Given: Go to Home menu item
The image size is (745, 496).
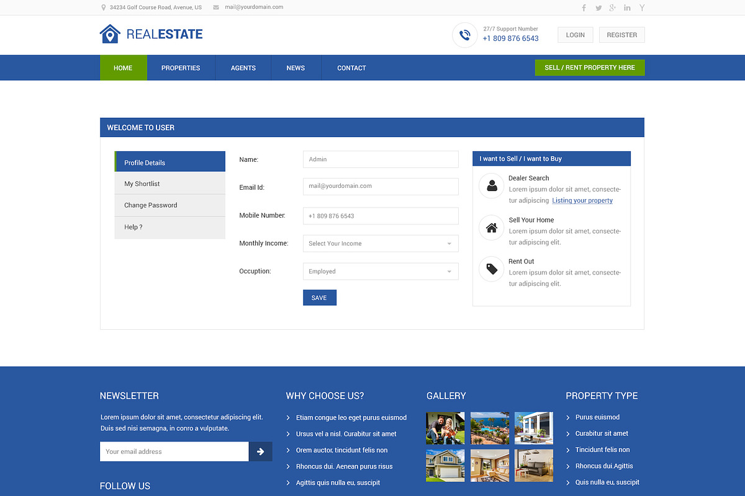Looking at the screenshot, I should (x=123, y=68).
